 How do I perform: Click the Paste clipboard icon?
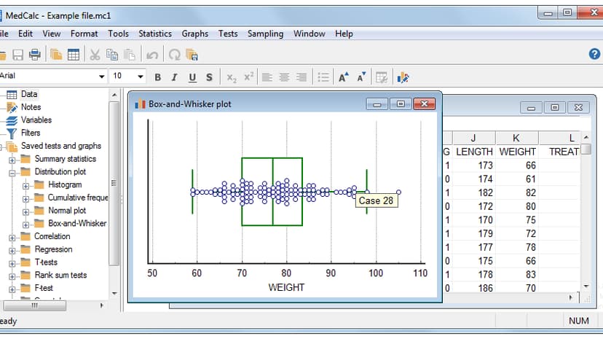[130, 55]
